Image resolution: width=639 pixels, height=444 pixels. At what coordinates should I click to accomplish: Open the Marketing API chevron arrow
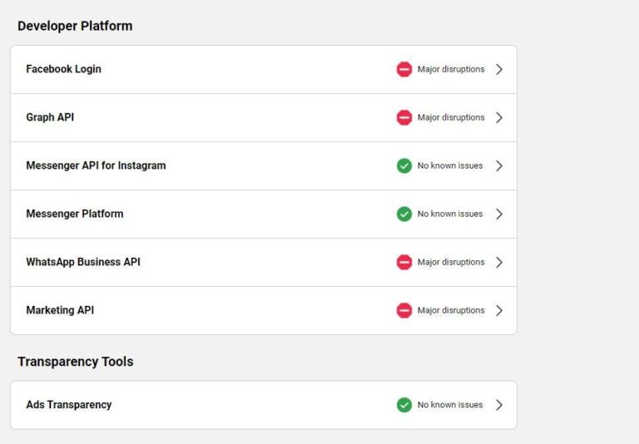[x=499, y=310]
